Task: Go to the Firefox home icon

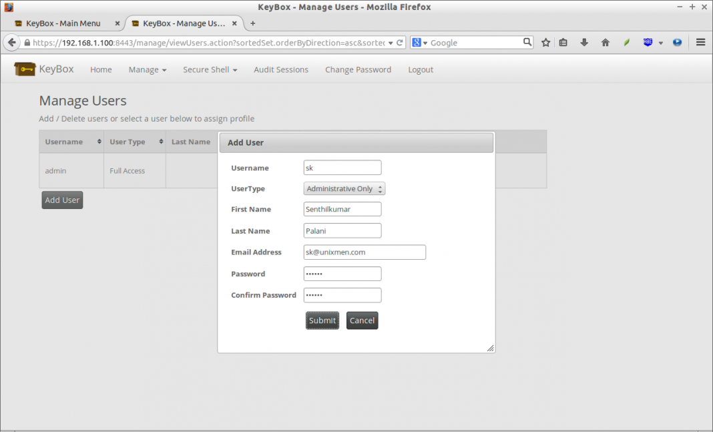Action: click(x=606, y=43)
